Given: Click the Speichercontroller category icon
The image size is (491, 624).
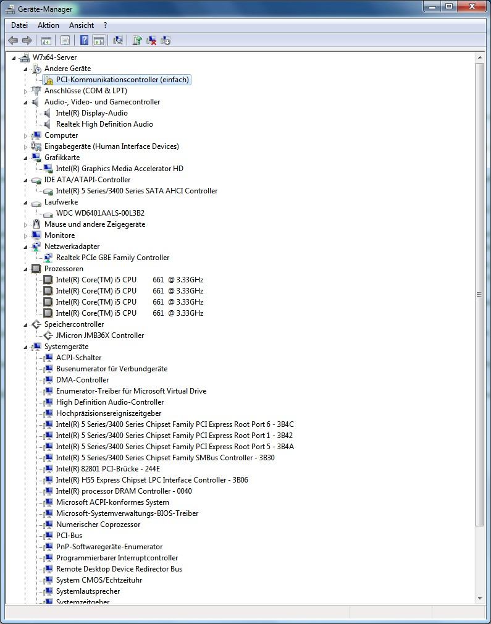Looking at the screenshot, I should [x=36, y=324].
